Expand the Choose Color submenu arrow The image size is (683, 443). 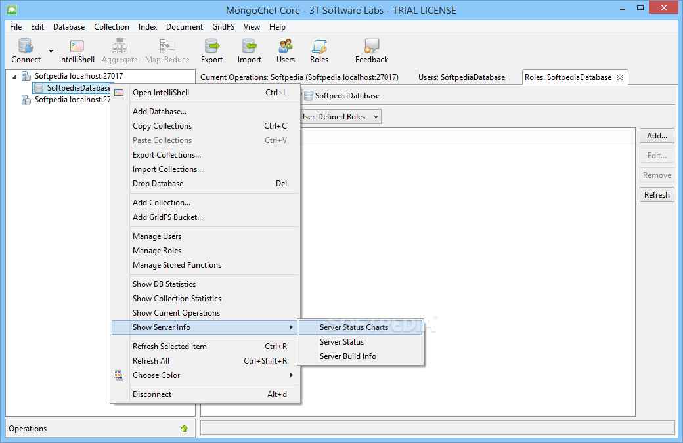(291, 375)
